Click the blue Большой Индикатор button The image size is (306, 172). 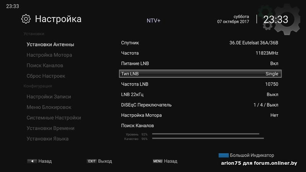click(223, 155)
